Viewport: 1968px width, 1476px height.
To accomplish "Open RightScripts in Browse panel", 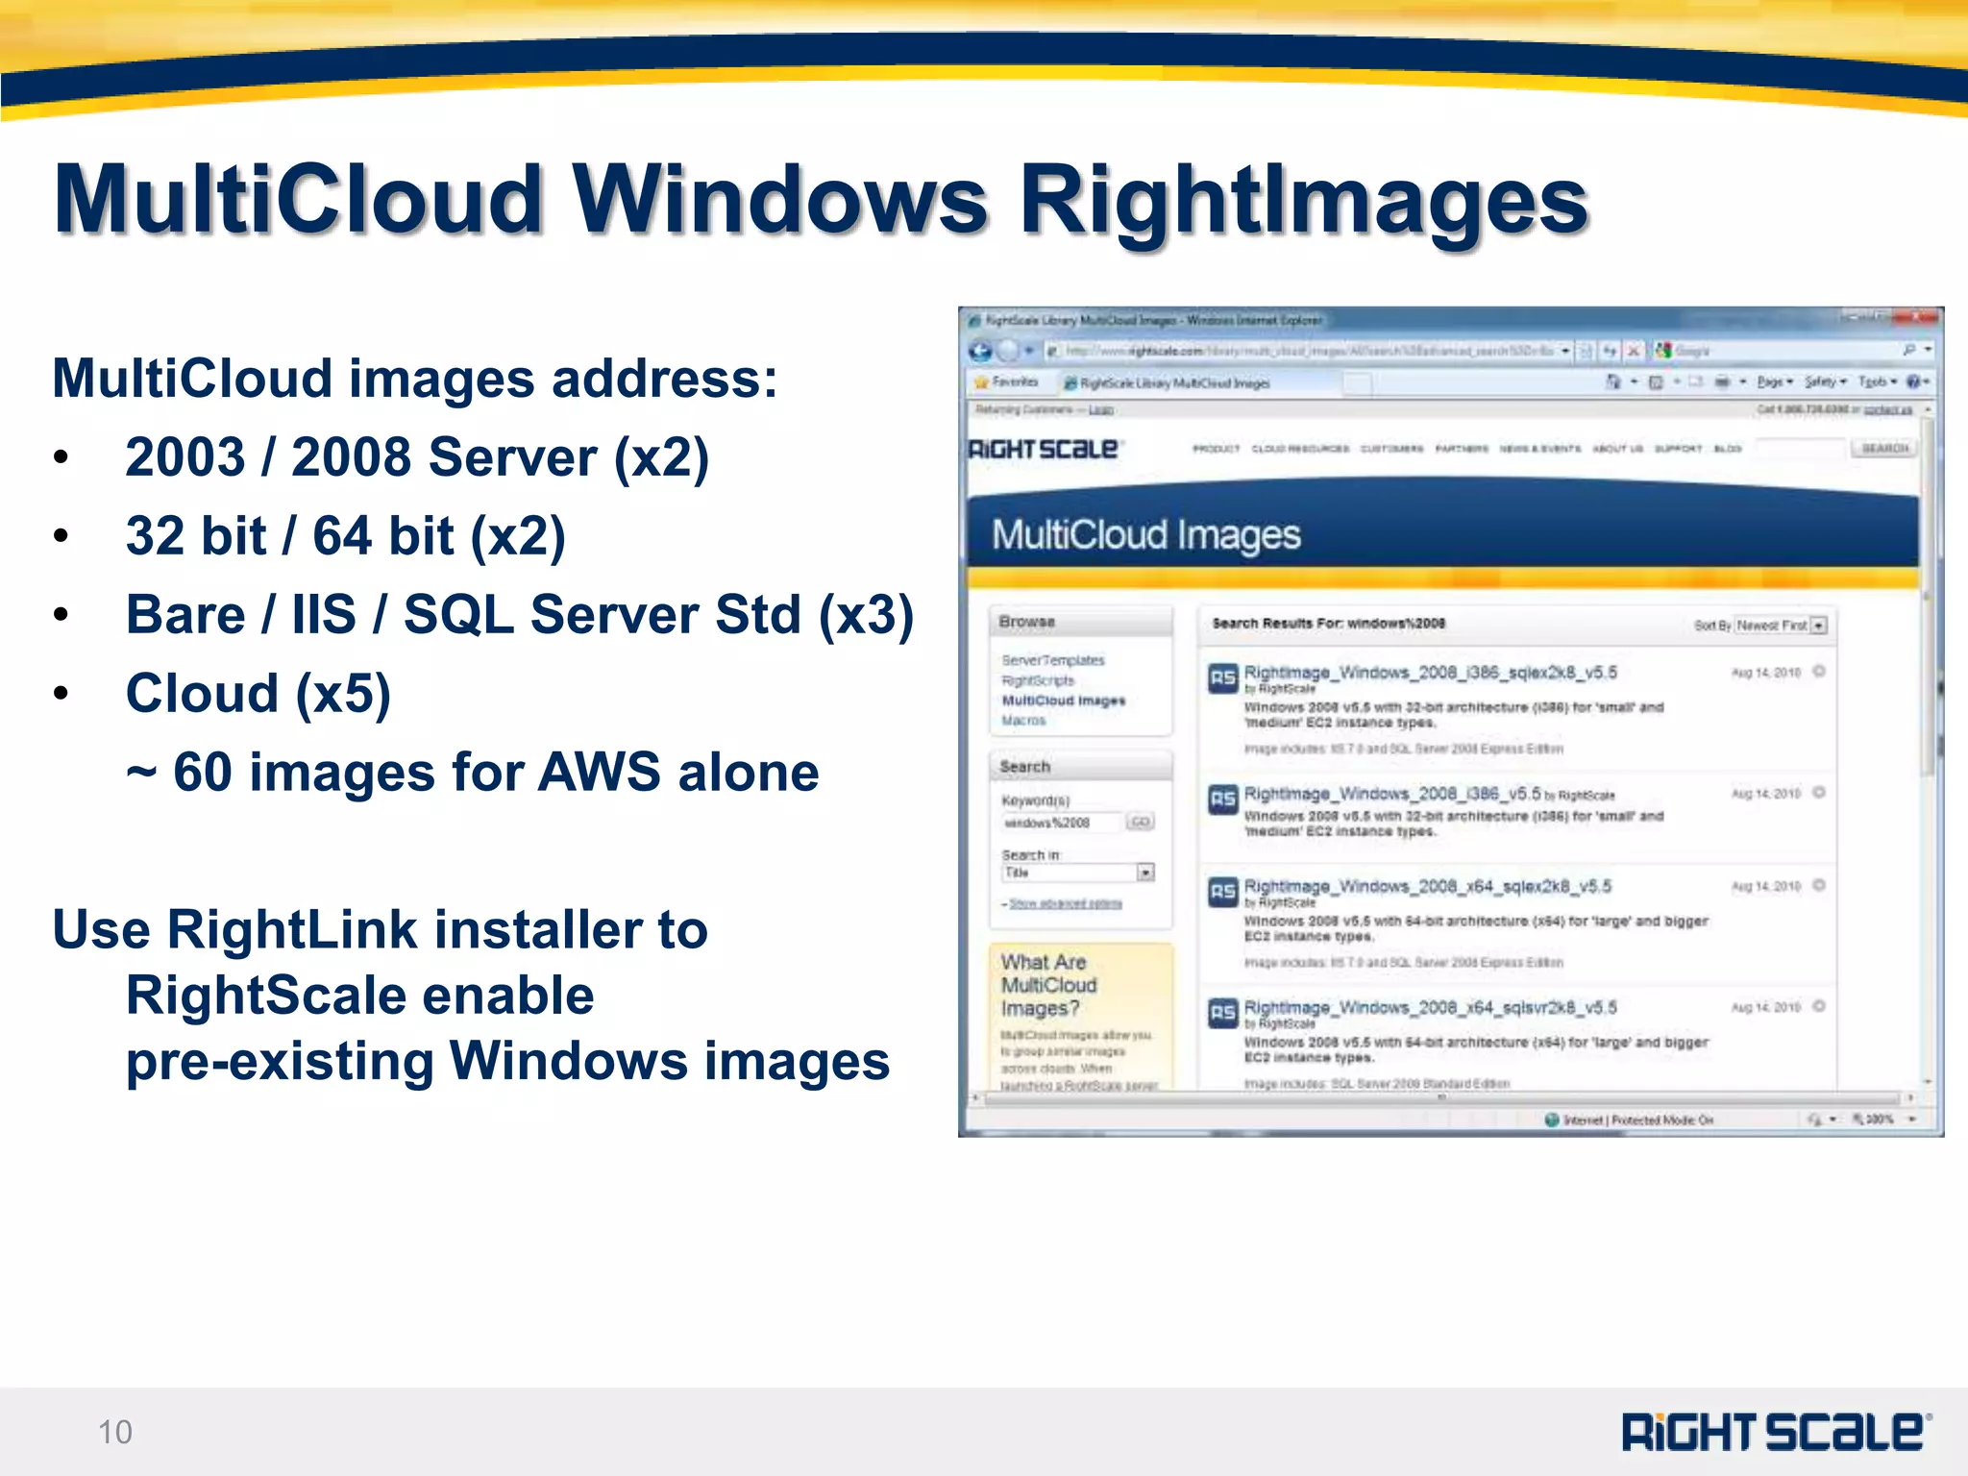I will (1038, 680).
